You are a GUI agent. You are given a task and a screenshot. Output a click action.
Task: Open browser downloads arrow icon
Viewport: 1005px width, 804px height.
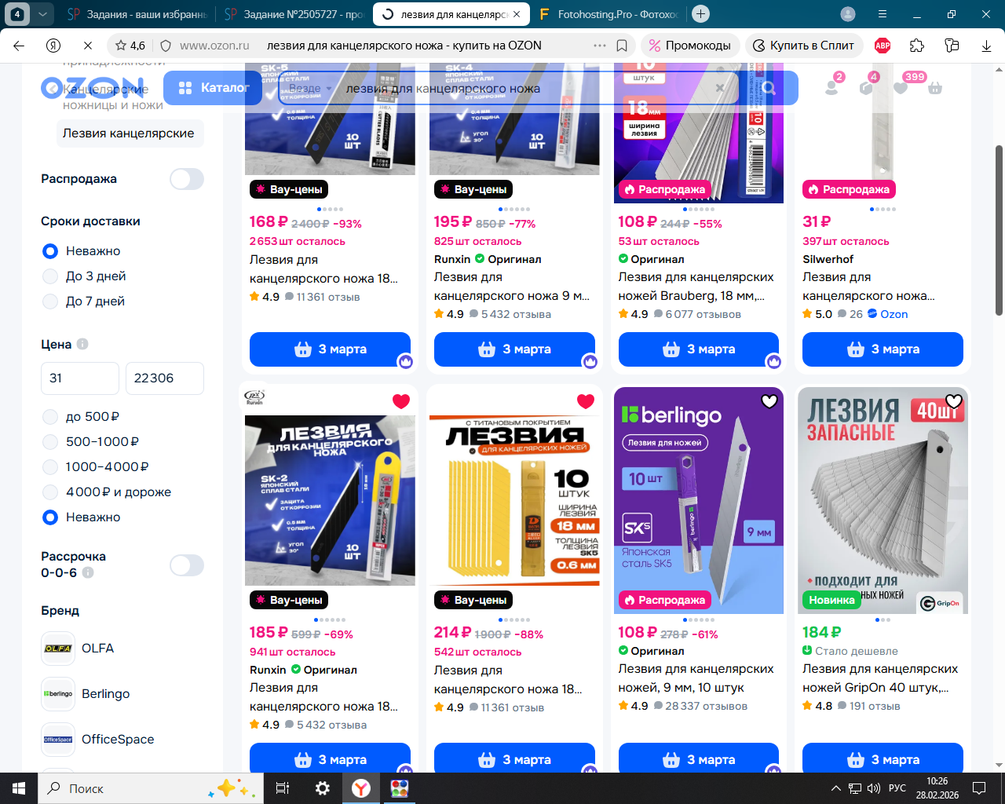[x=986, y=46]
